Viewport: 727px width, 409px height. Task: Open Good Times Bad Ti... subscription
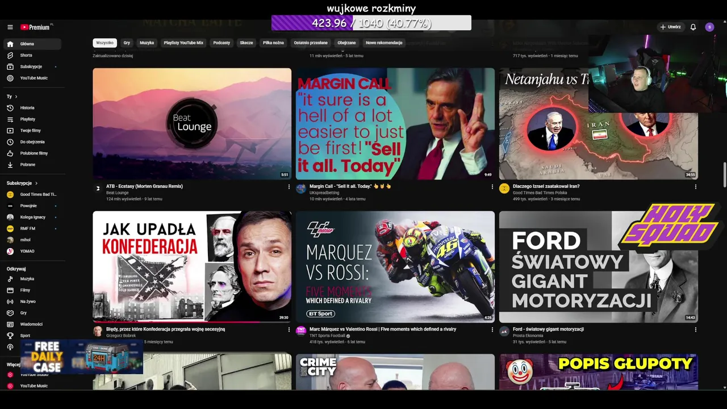click(x=32, y=194)
